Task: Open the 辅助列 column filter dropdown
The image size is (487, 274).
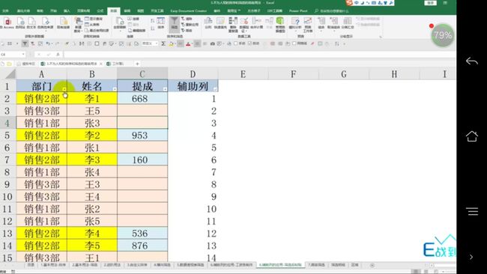Action: click(215, 89)
